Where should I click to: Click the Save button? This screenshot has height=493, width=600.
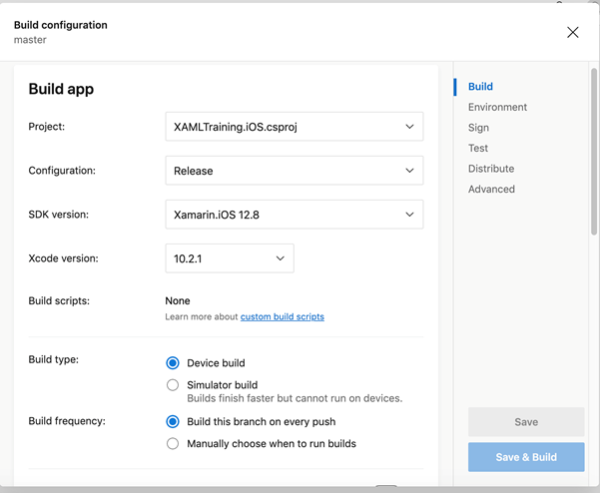pos(525,422)
